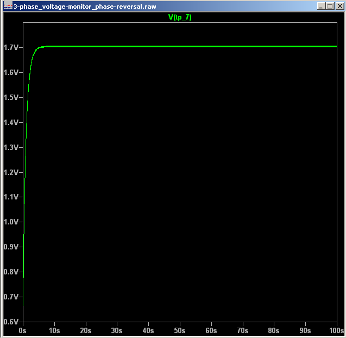Click the V(tp_7) trace label
This screenshot has width=346, height=338.
180,17
